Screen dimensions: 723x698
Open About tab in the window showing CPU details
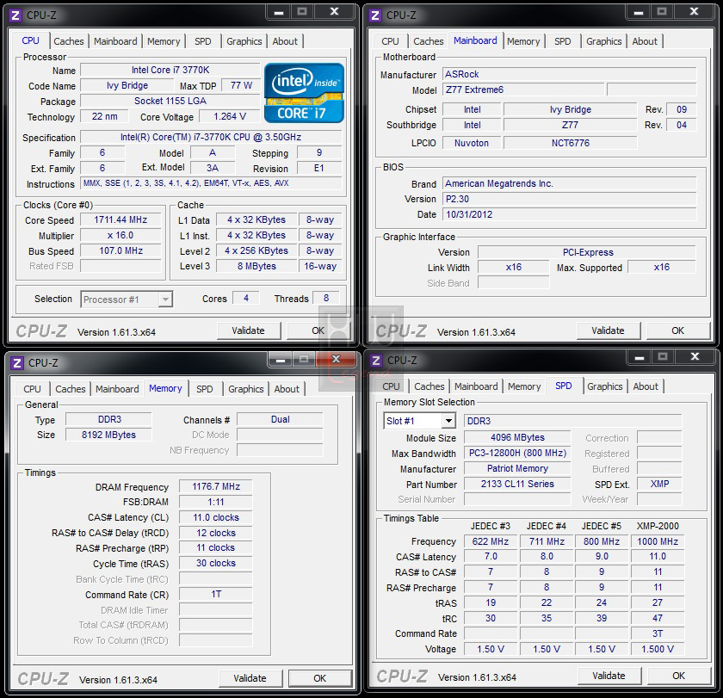coord(285,41)
